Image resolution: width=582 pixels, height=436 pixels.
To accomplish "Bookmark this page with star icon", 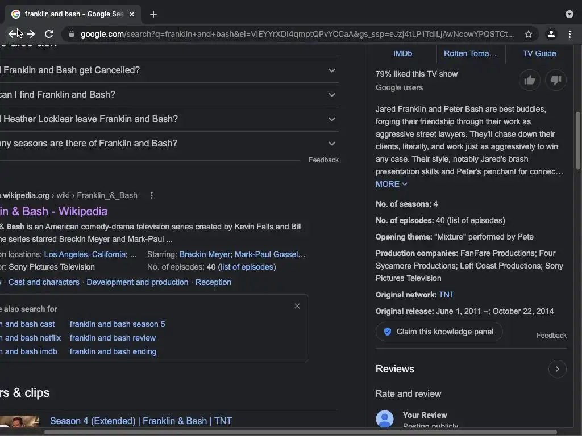I will 529,34.
